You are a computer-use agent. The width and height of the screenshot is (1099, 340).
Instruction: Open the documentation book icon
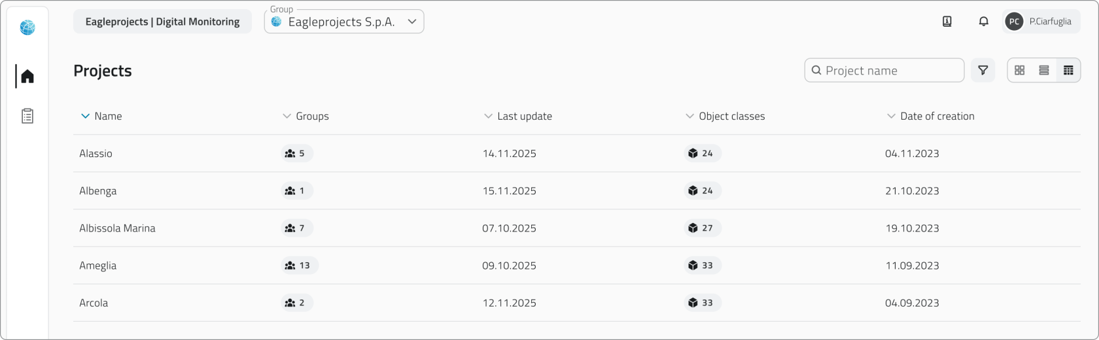tap(947, 22)
